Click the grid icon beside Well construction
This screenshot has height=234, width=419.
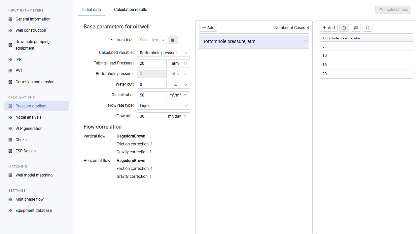click(x=10, y=30)
